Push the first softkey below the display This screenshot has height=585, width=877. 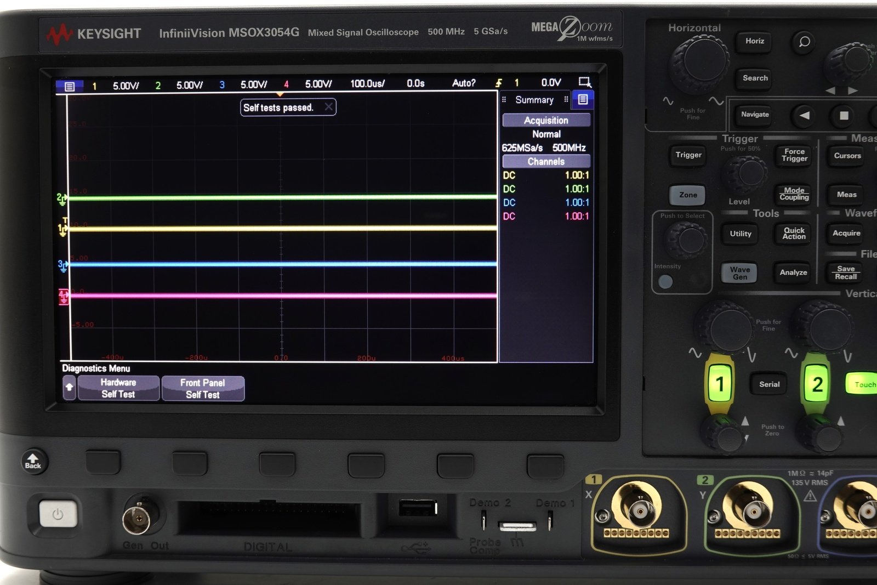[103, 462]
